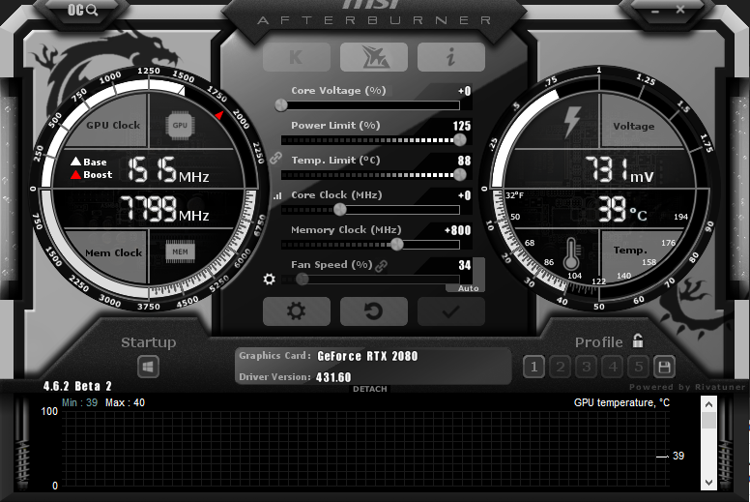The image size is (750, 502).
Task: Click the Core Voltage slider handle
Action: (281, 105)
